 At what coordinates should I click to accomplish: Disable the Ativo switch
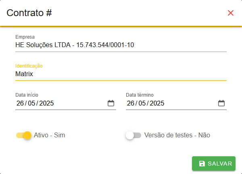(x=24, y=135)
